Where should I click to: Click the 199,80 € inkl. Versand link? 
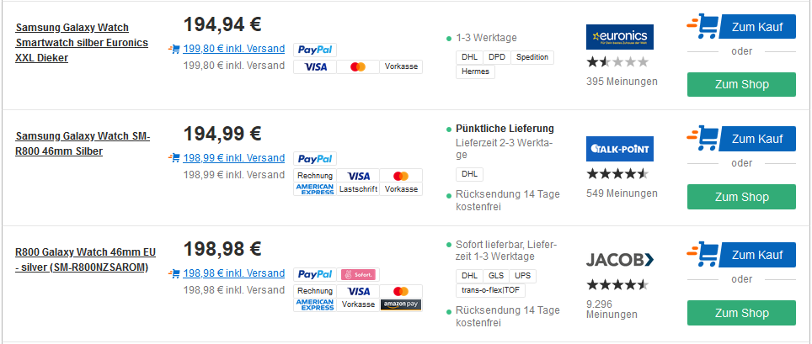tap(233, 49)
